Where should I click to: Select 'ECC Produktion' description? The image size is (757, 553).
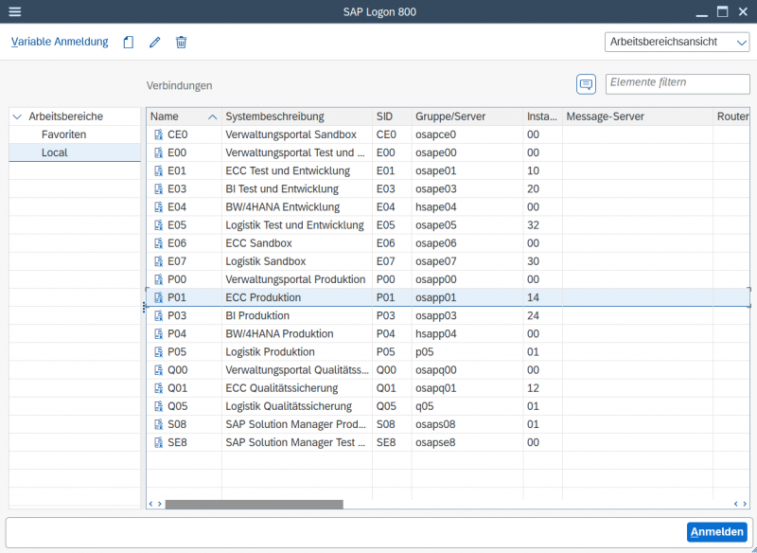pos(263,297)
